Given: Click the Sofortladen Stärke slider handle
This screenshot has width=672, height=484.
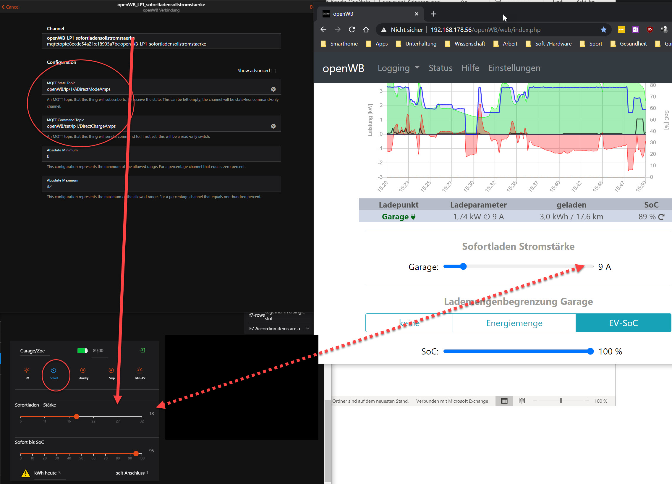Looking at the screenshot, I should point(77,416).
